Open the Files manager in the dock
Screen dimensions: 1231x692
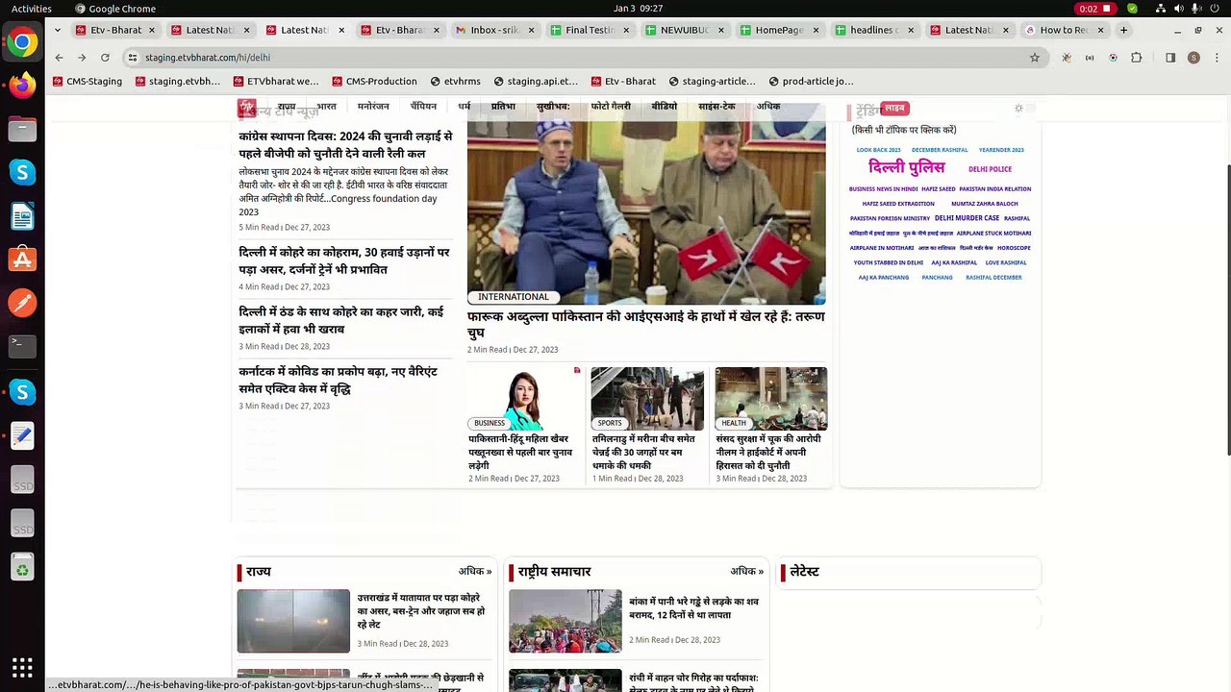point(22,129)
